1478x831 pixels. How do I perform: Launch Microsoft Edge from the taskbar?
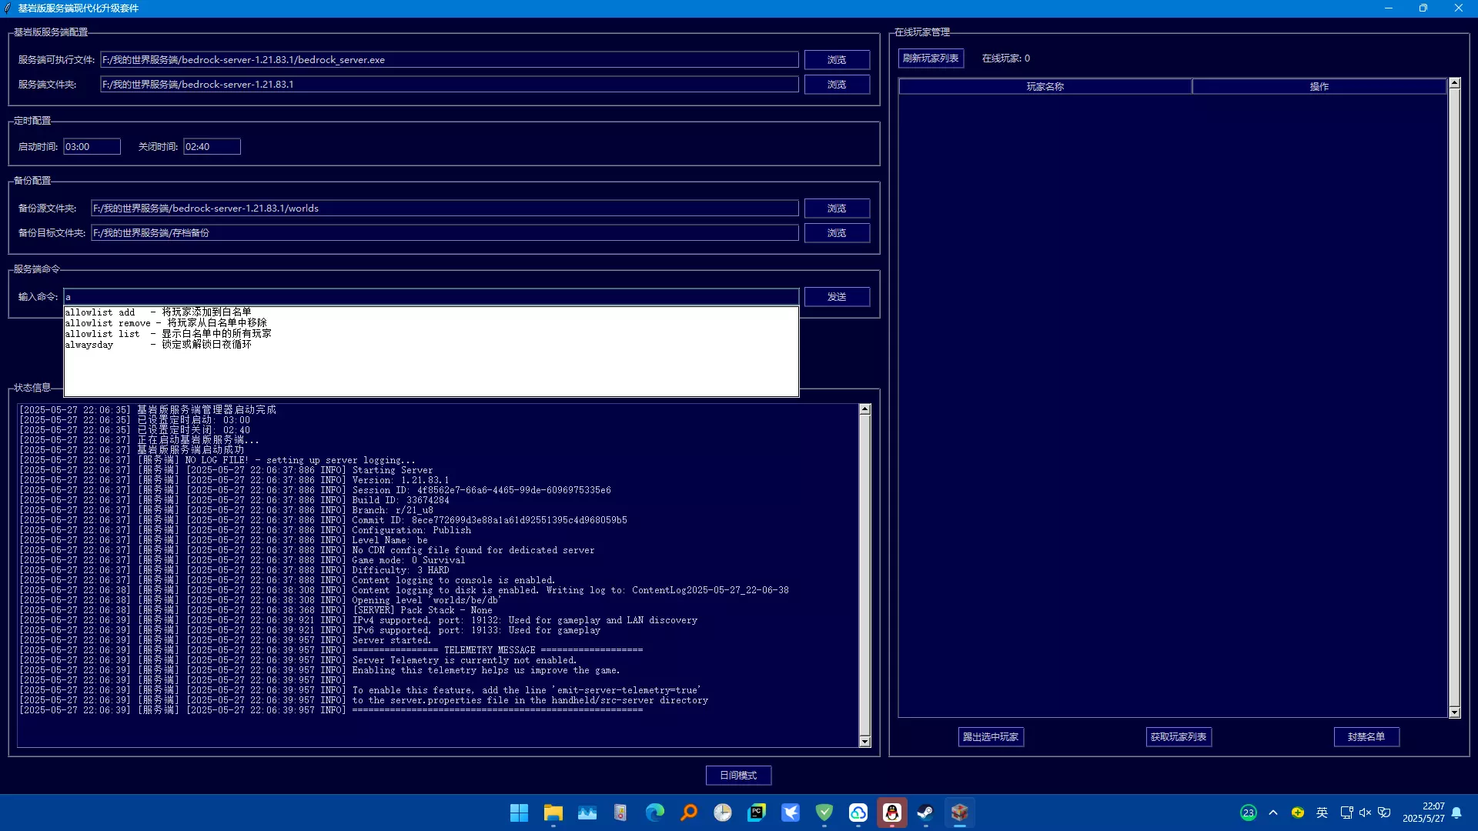point(654,813)
